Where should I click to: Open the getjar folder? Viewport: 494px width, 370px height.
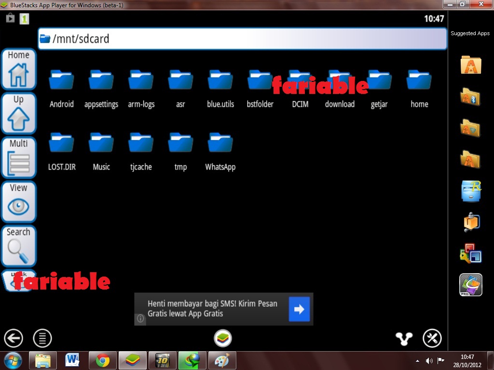pos(379,89)
